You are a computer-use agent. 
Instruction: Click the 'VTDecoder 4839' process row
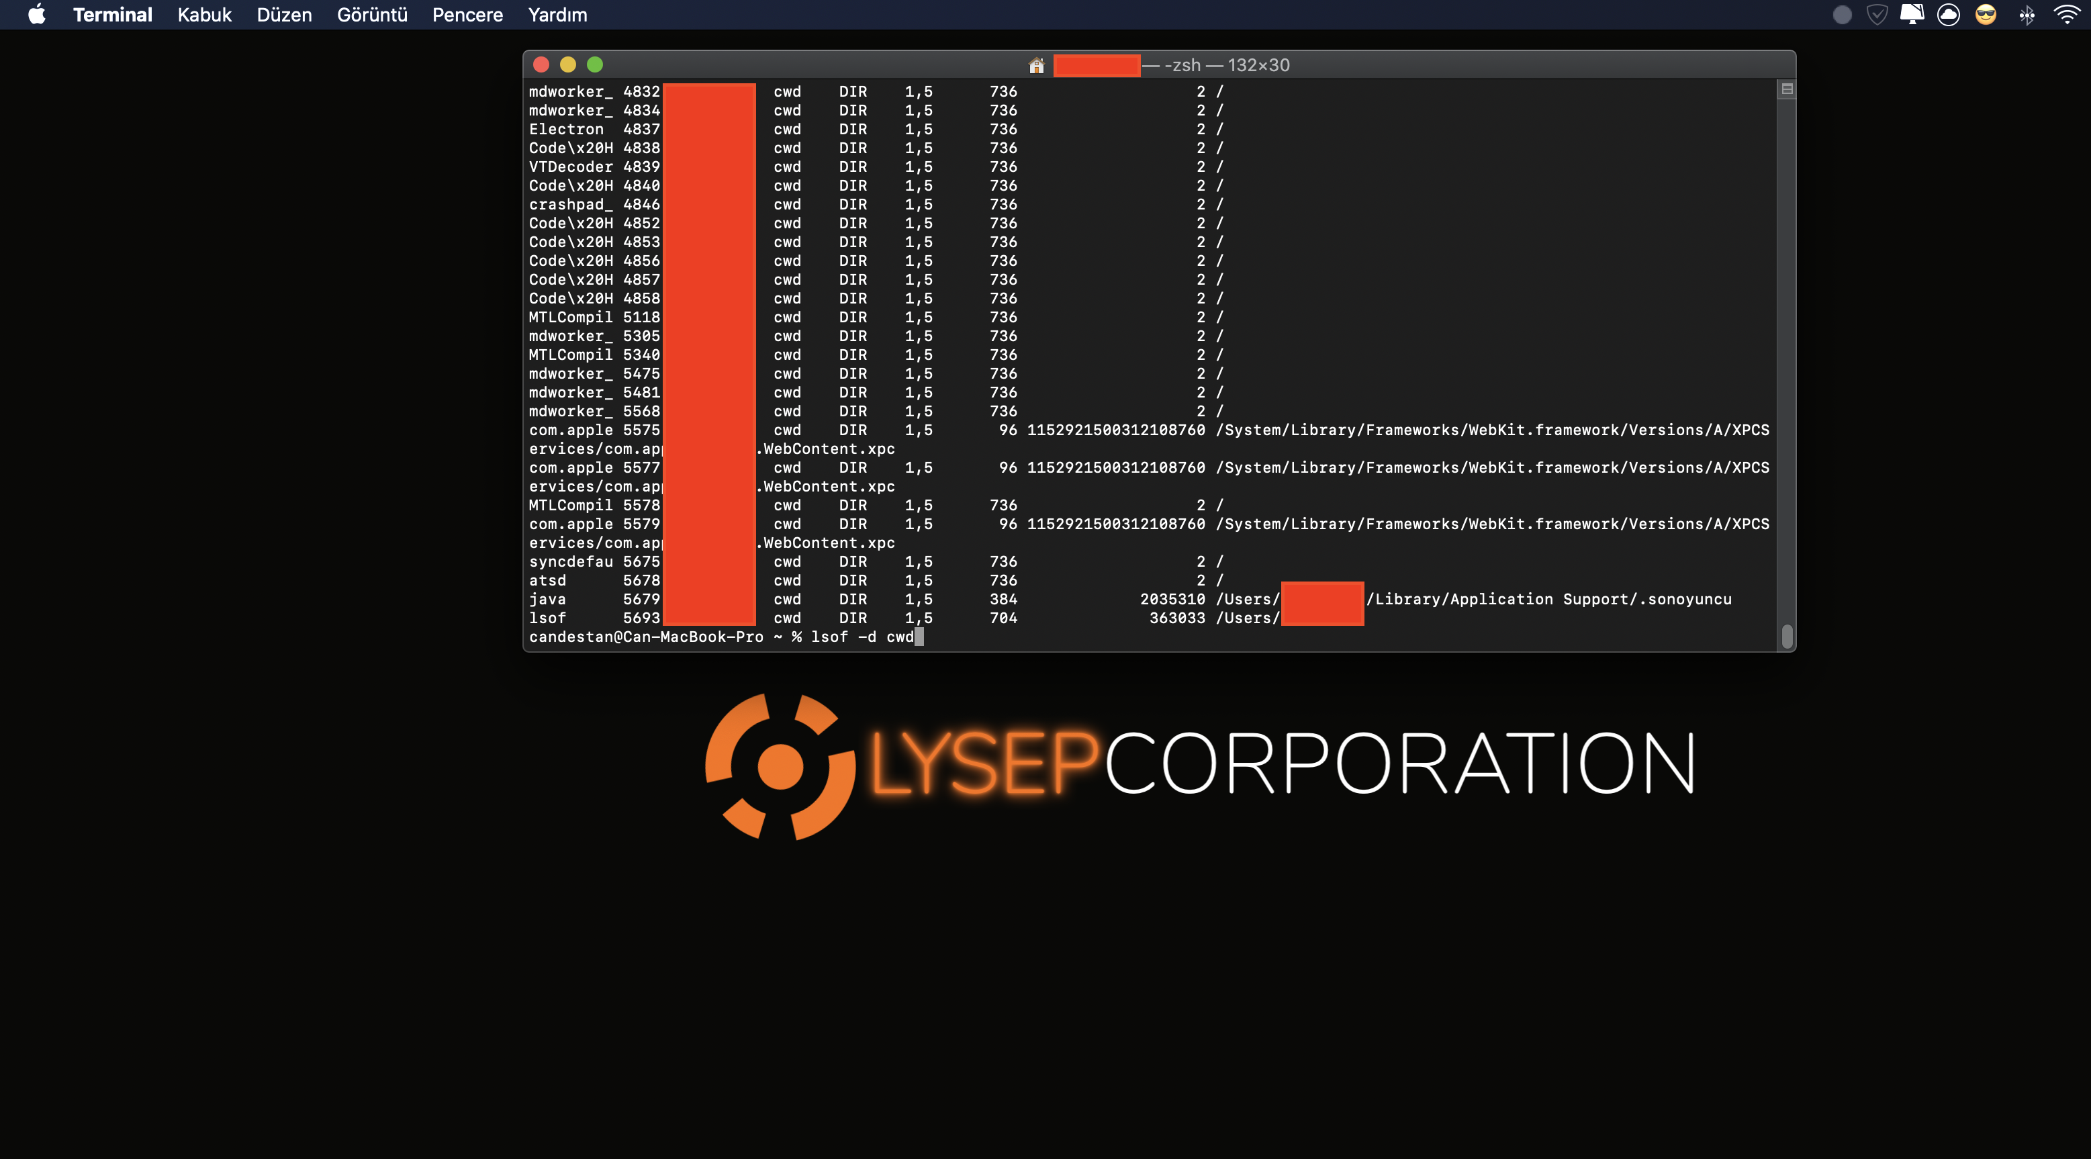(x=876, y=167)
